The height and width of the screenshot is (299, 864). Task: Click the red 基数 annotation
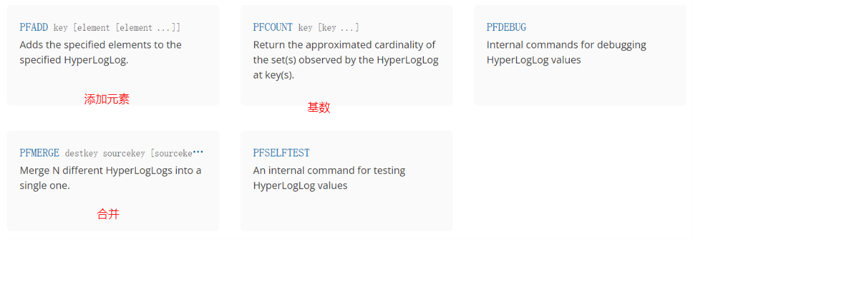(x=319, y=107)
